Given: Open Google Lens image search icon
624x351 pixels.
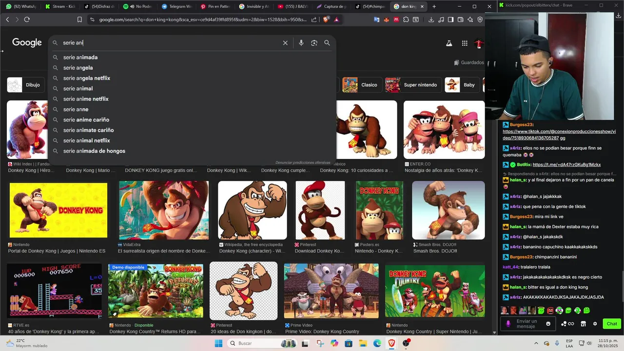Looking at the screenshot, I should [x=314, y=43].
